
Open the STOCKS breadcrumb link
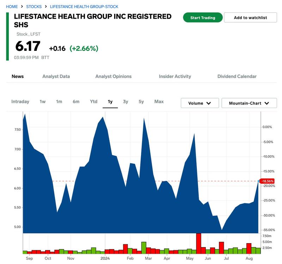pyautogui.click(x=34, y=7)
